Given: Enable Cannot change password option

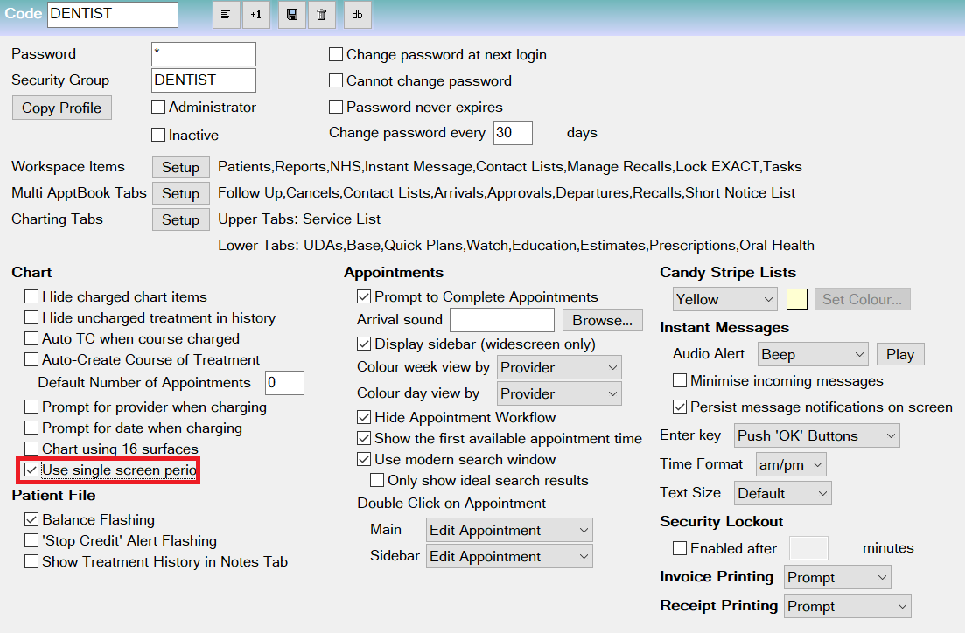Looking at the screenshot, I should (336, 80).
